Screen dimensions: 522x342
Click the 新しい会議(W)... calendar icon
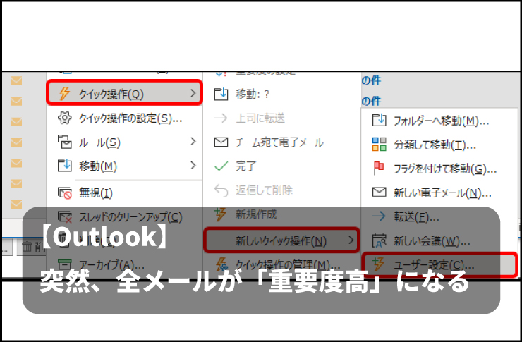coord(380,240)
